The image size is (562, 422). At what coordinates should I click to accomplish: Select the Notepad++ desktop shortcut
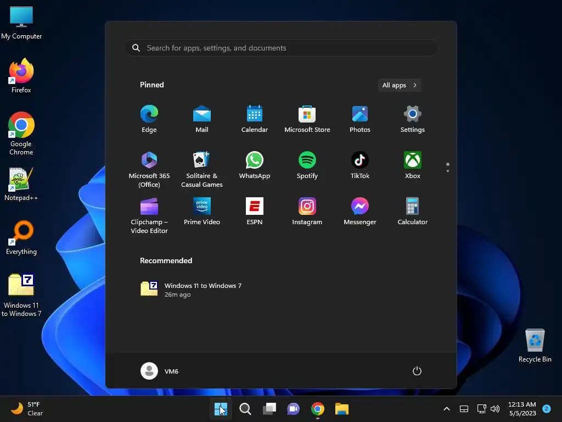tap(21, 184)
